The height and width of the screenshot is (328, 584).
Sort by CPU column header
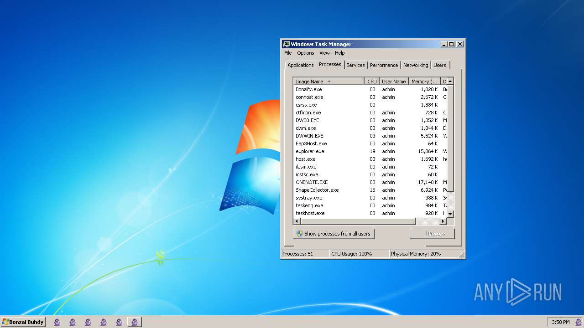(x=372, y=82)
